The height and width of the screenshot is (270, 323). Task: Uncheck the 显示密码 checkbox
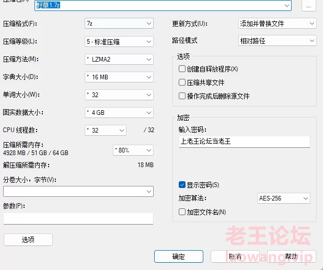point(182,185)
